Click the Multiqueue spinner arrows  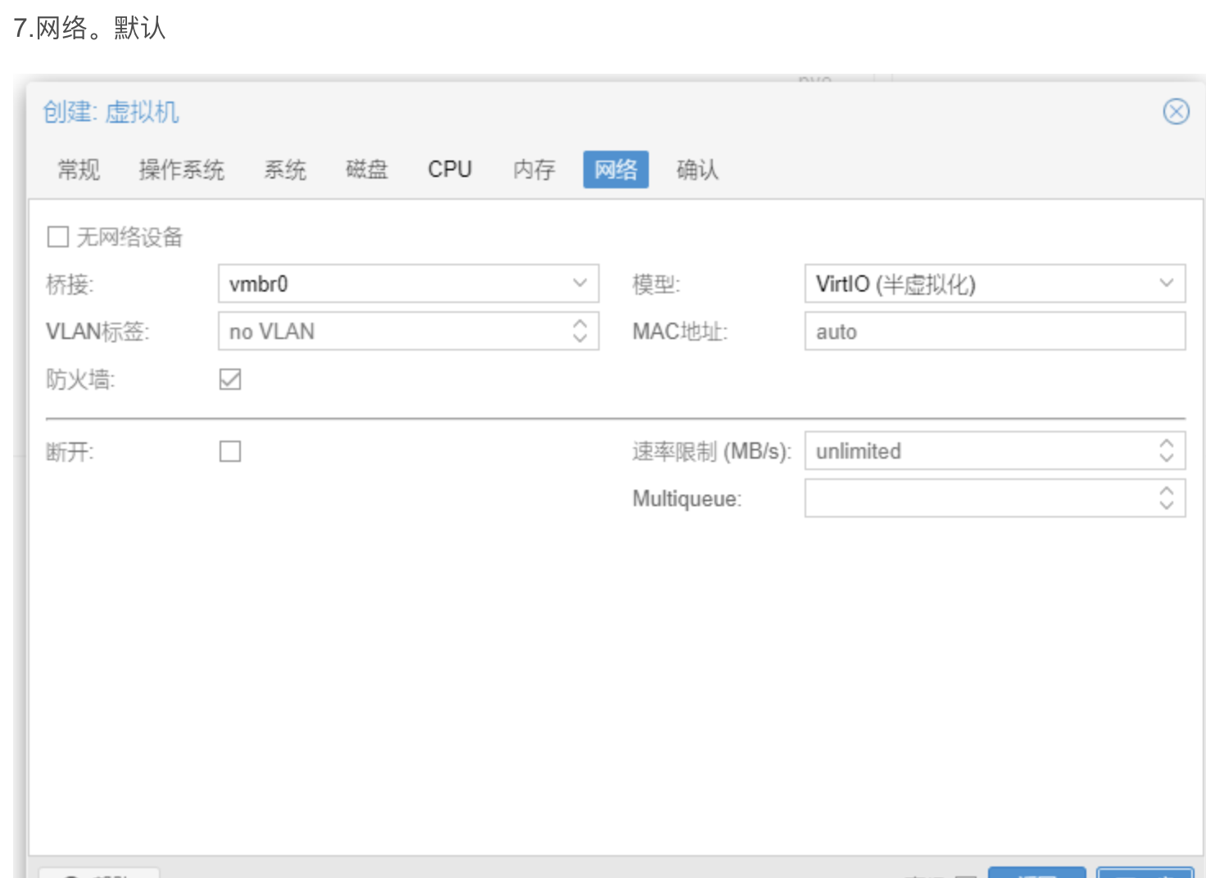(1167, 498)
